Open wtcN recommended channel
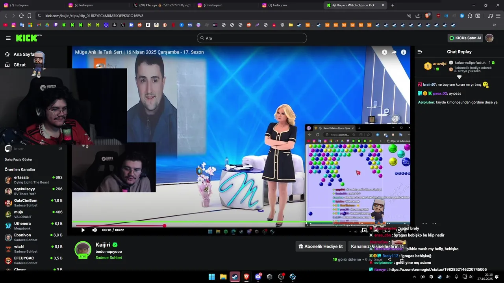This screenshot has width=504, height=283. (x=33, y=249)
